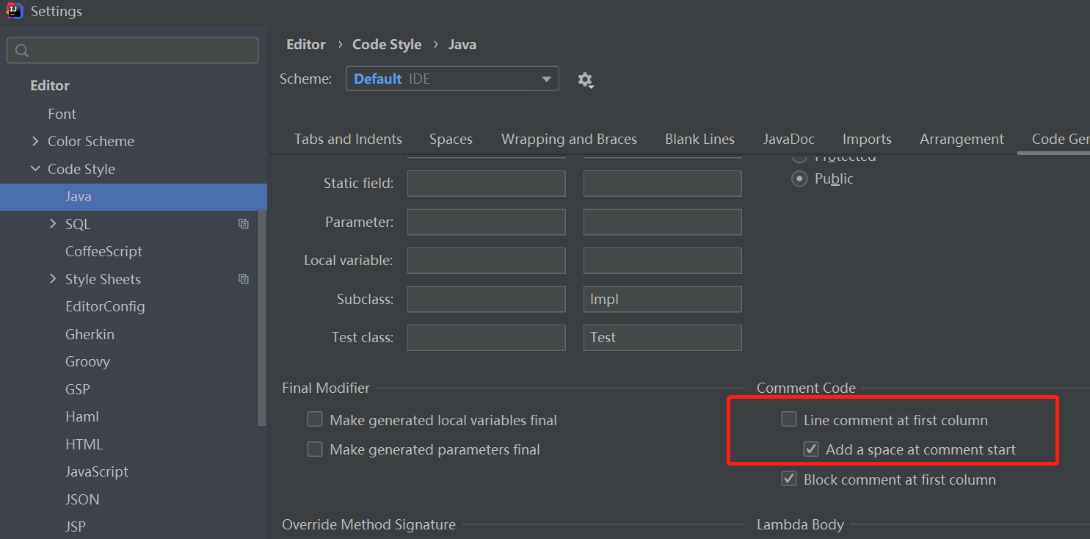Select JSON in settings tree
Image resolution: width=1090 pixels, height=539 pixels.
[82, 499]
